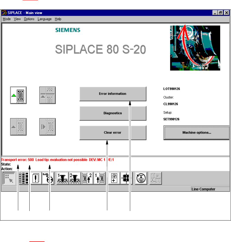231x242 pixels.
Task: Minimize the SIPLACE main view window
Action: 215,13
